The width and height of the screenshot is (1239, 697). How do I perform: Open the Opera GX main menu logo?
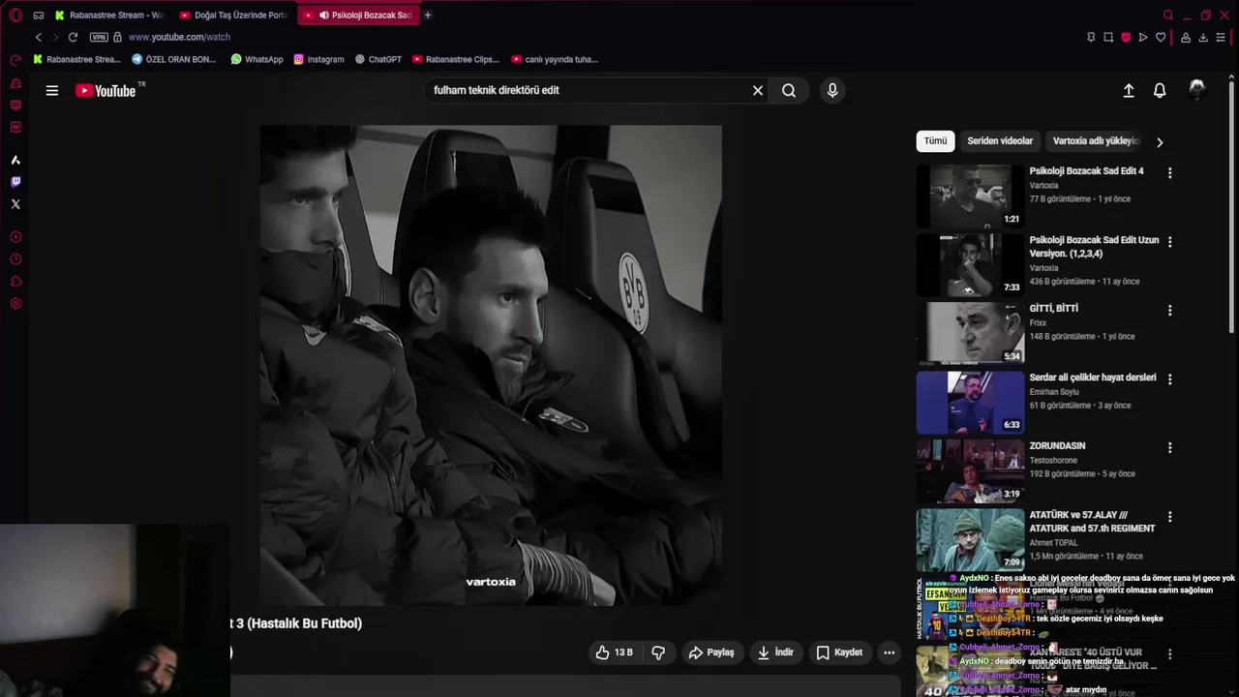[x=15, y=15]
